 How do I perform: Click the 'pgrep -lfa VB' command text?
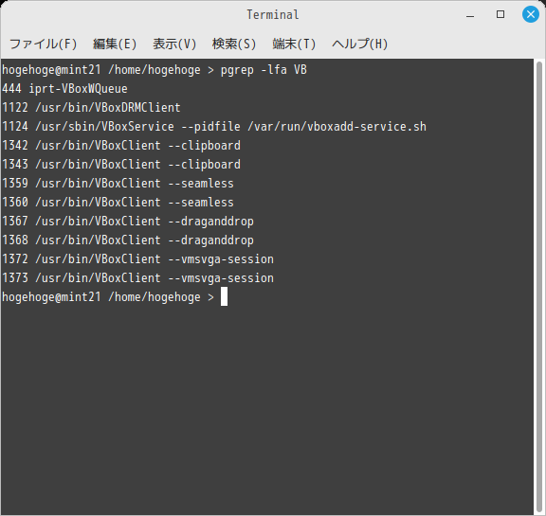click(x=264, y=70)
